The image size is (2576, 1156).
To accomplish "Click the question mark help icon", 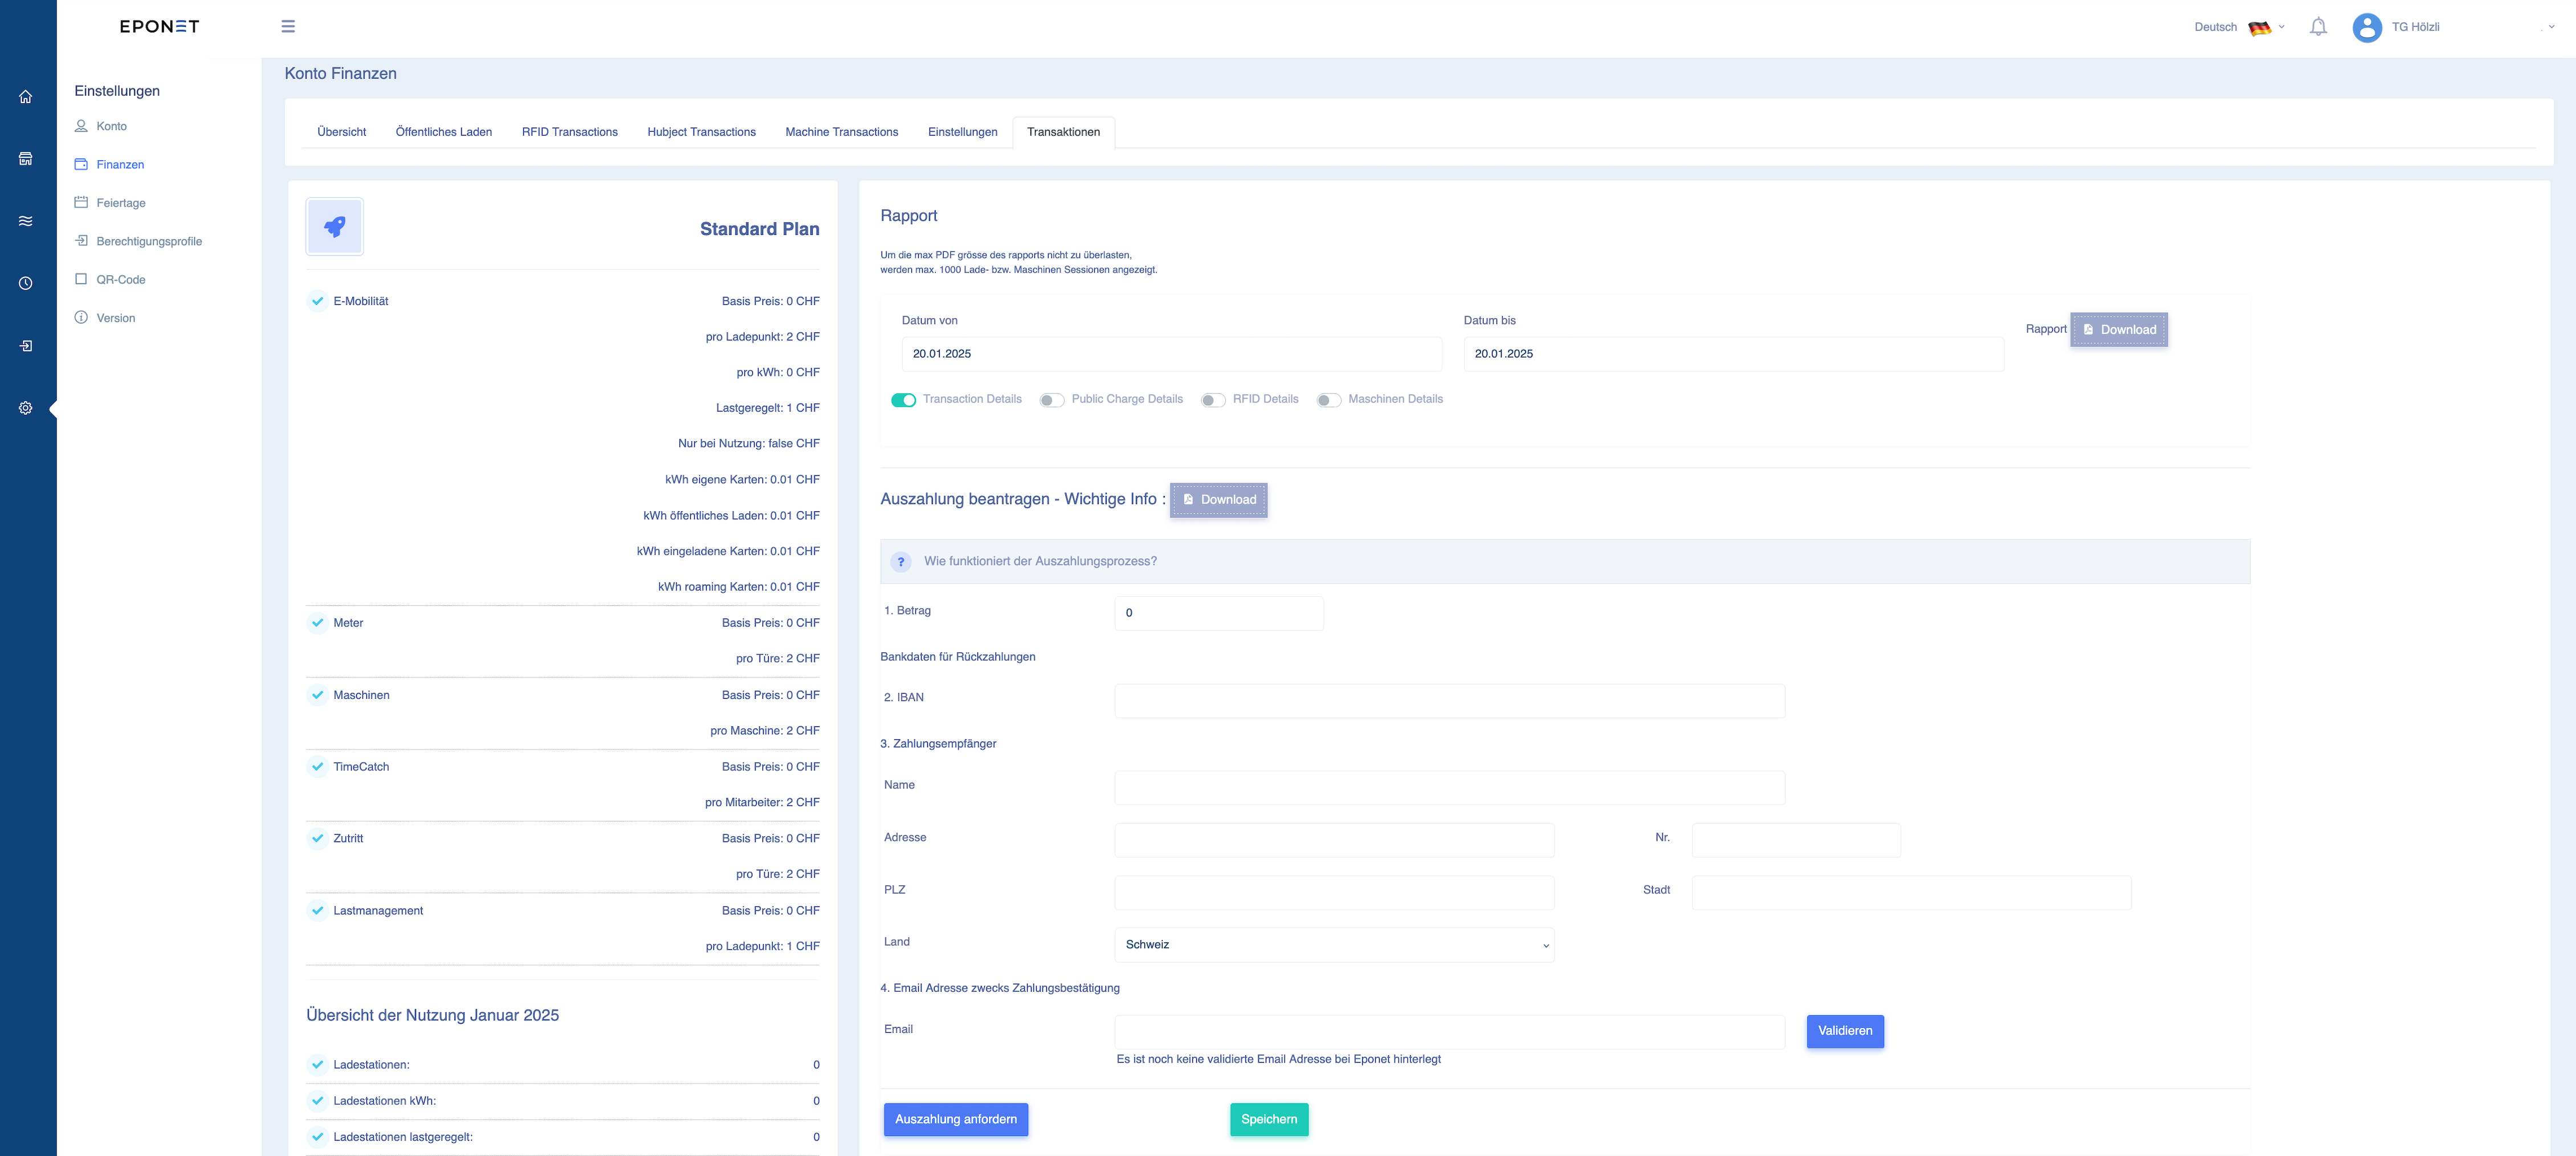I will coord(901,562).
